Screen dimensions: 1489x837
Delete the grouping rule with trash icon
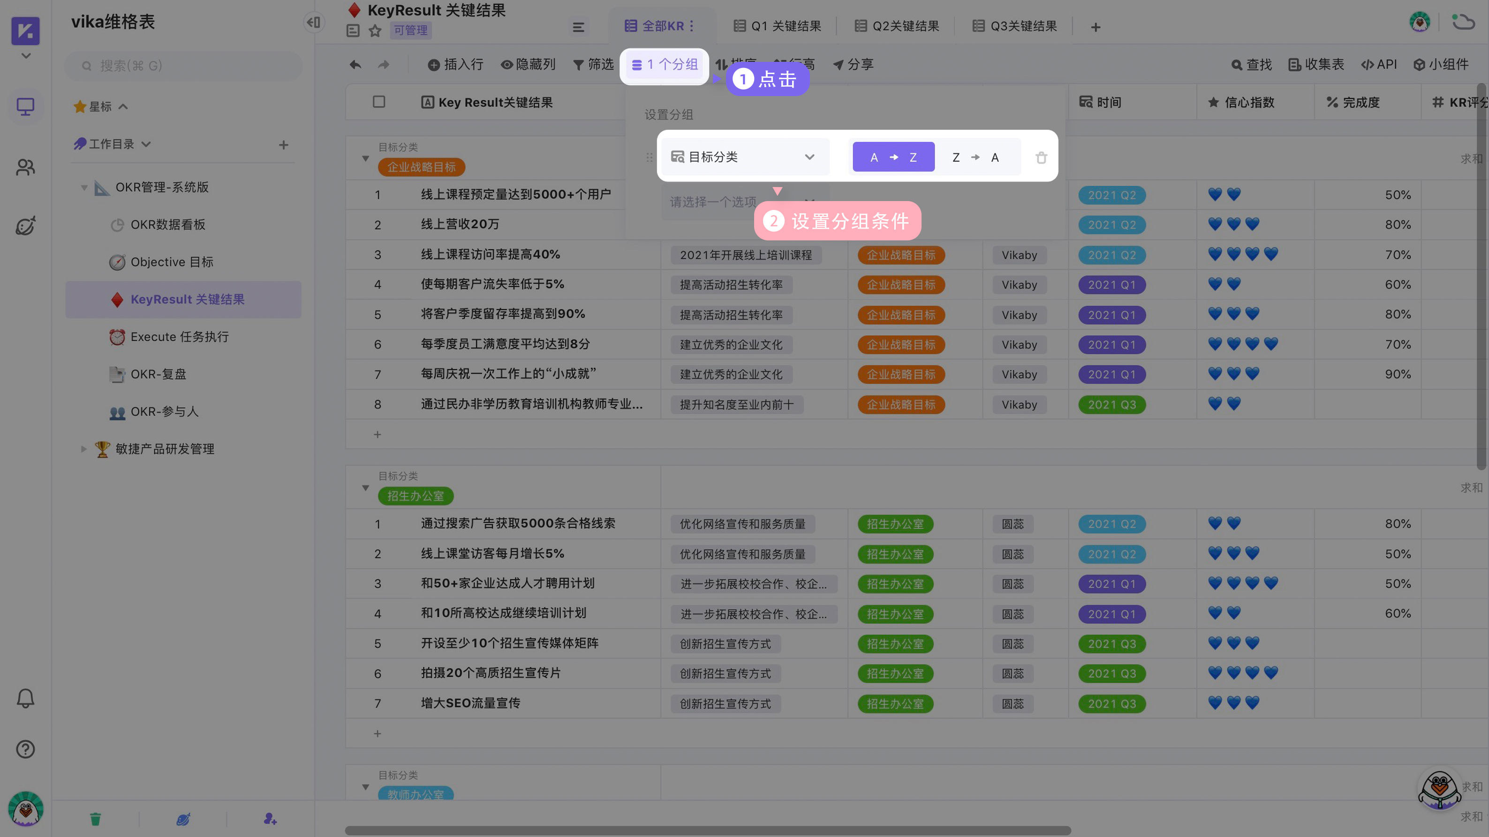click(1041, 157)
